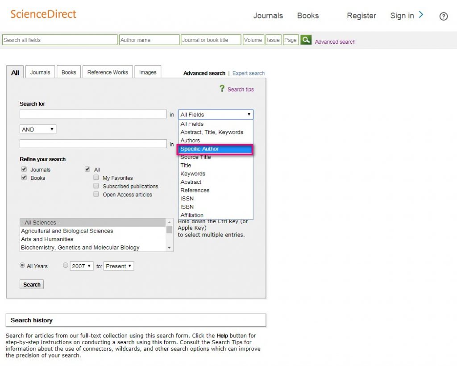Click subject list scroll up arrow
The width and height of the screenshot is (457, 366).
169,222
